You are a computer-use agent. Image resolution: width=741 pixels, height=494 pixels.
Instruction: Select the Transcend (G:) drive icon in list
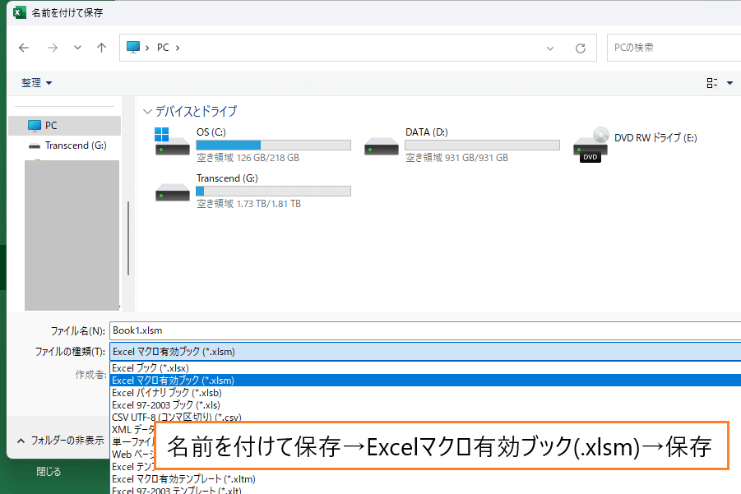coord(173,192)
